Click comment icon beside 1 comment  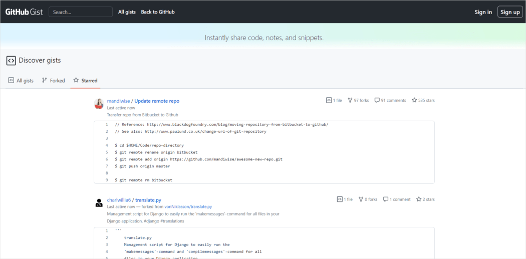(386, 199)
